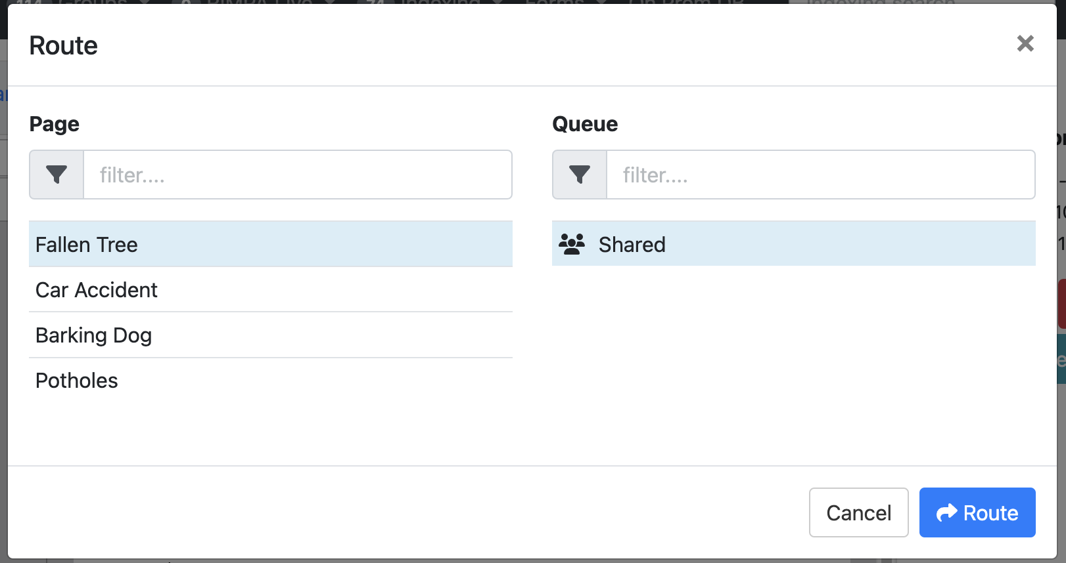
Task: Confirm with the blue Route button
Action: click(977, 512)
